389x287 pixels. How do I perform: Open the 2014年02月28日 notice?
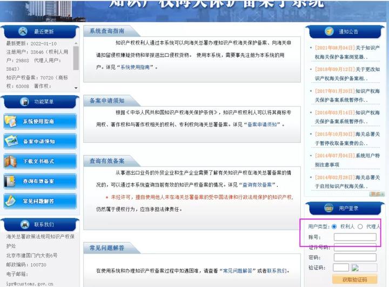(x=347, y=182)
